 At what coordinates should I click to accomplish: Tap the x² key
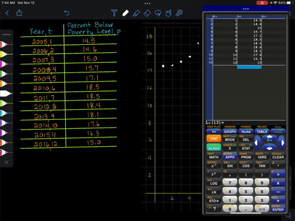coord(214,174)
